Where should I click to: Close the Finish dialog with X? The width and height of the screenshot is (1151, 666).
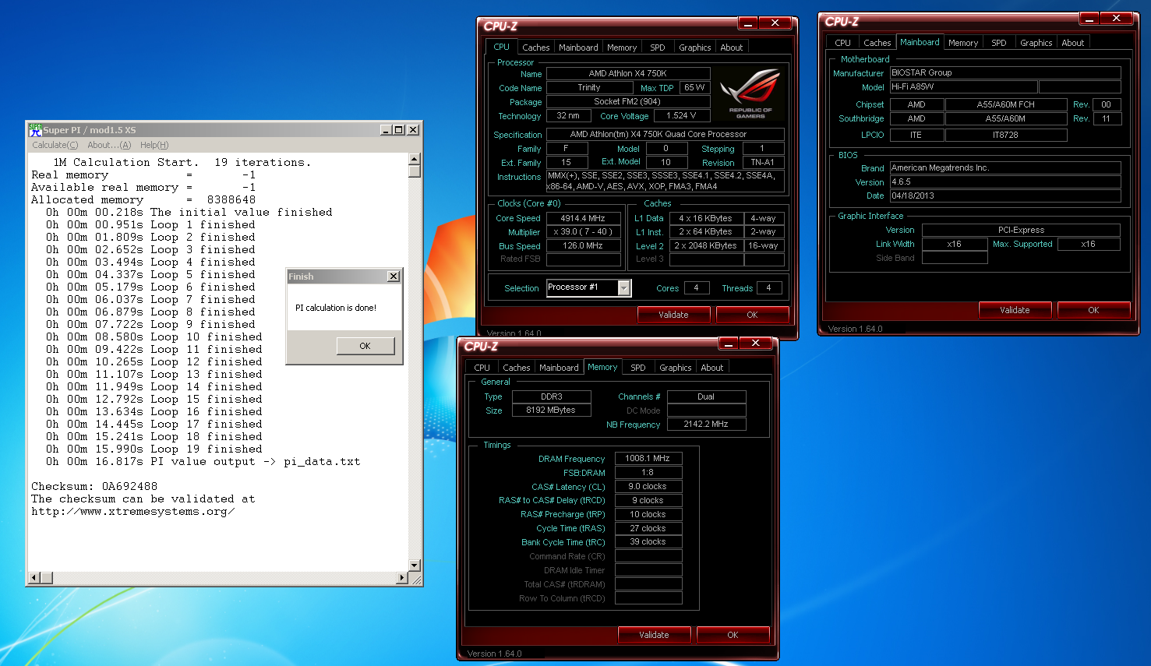394,277
